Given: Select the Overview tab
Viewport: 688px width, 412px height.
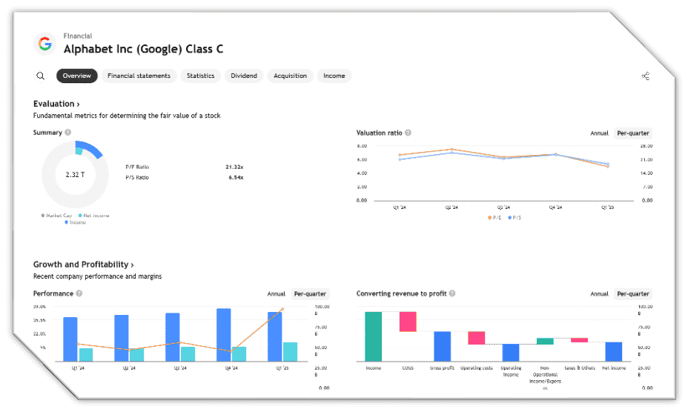Looking at the screenshot, I should coord(77,76).
